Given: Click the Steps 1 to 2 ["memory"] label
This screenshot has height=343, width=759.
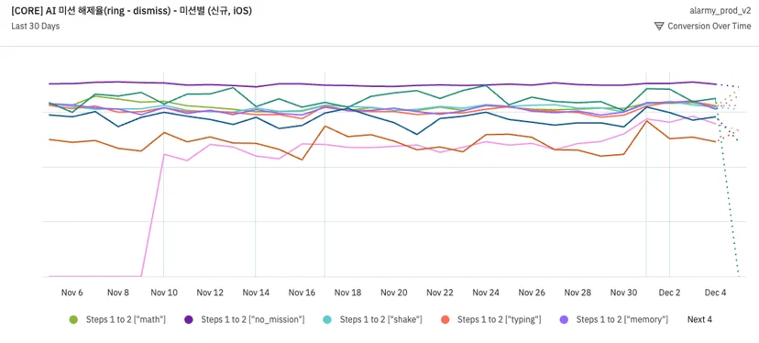Looking at the screenshot, I should [622, 320].
